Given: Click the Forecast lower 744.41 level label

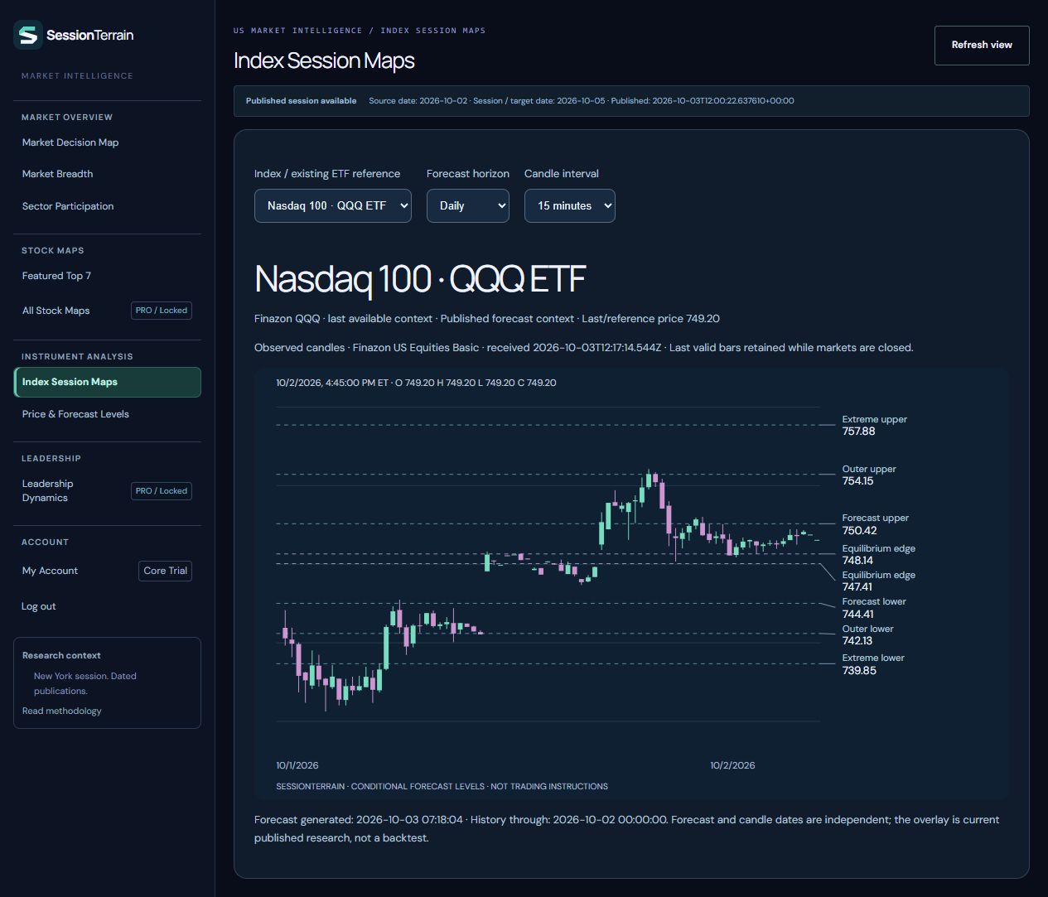Looking at the screenshot, I should click(874, 608).
